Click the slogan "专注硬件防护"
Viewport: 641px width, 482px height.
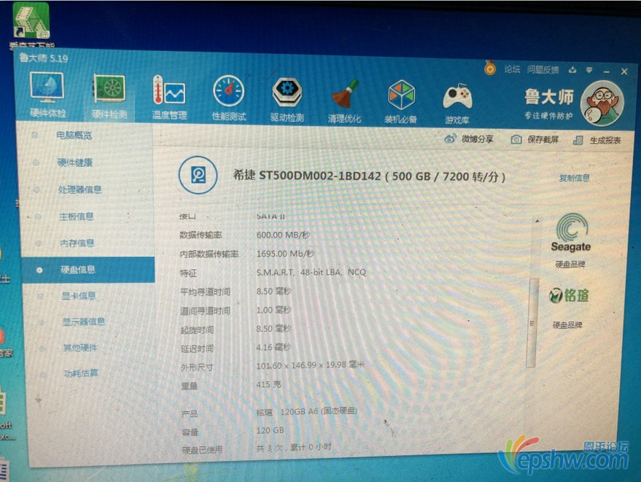(548, 116)
